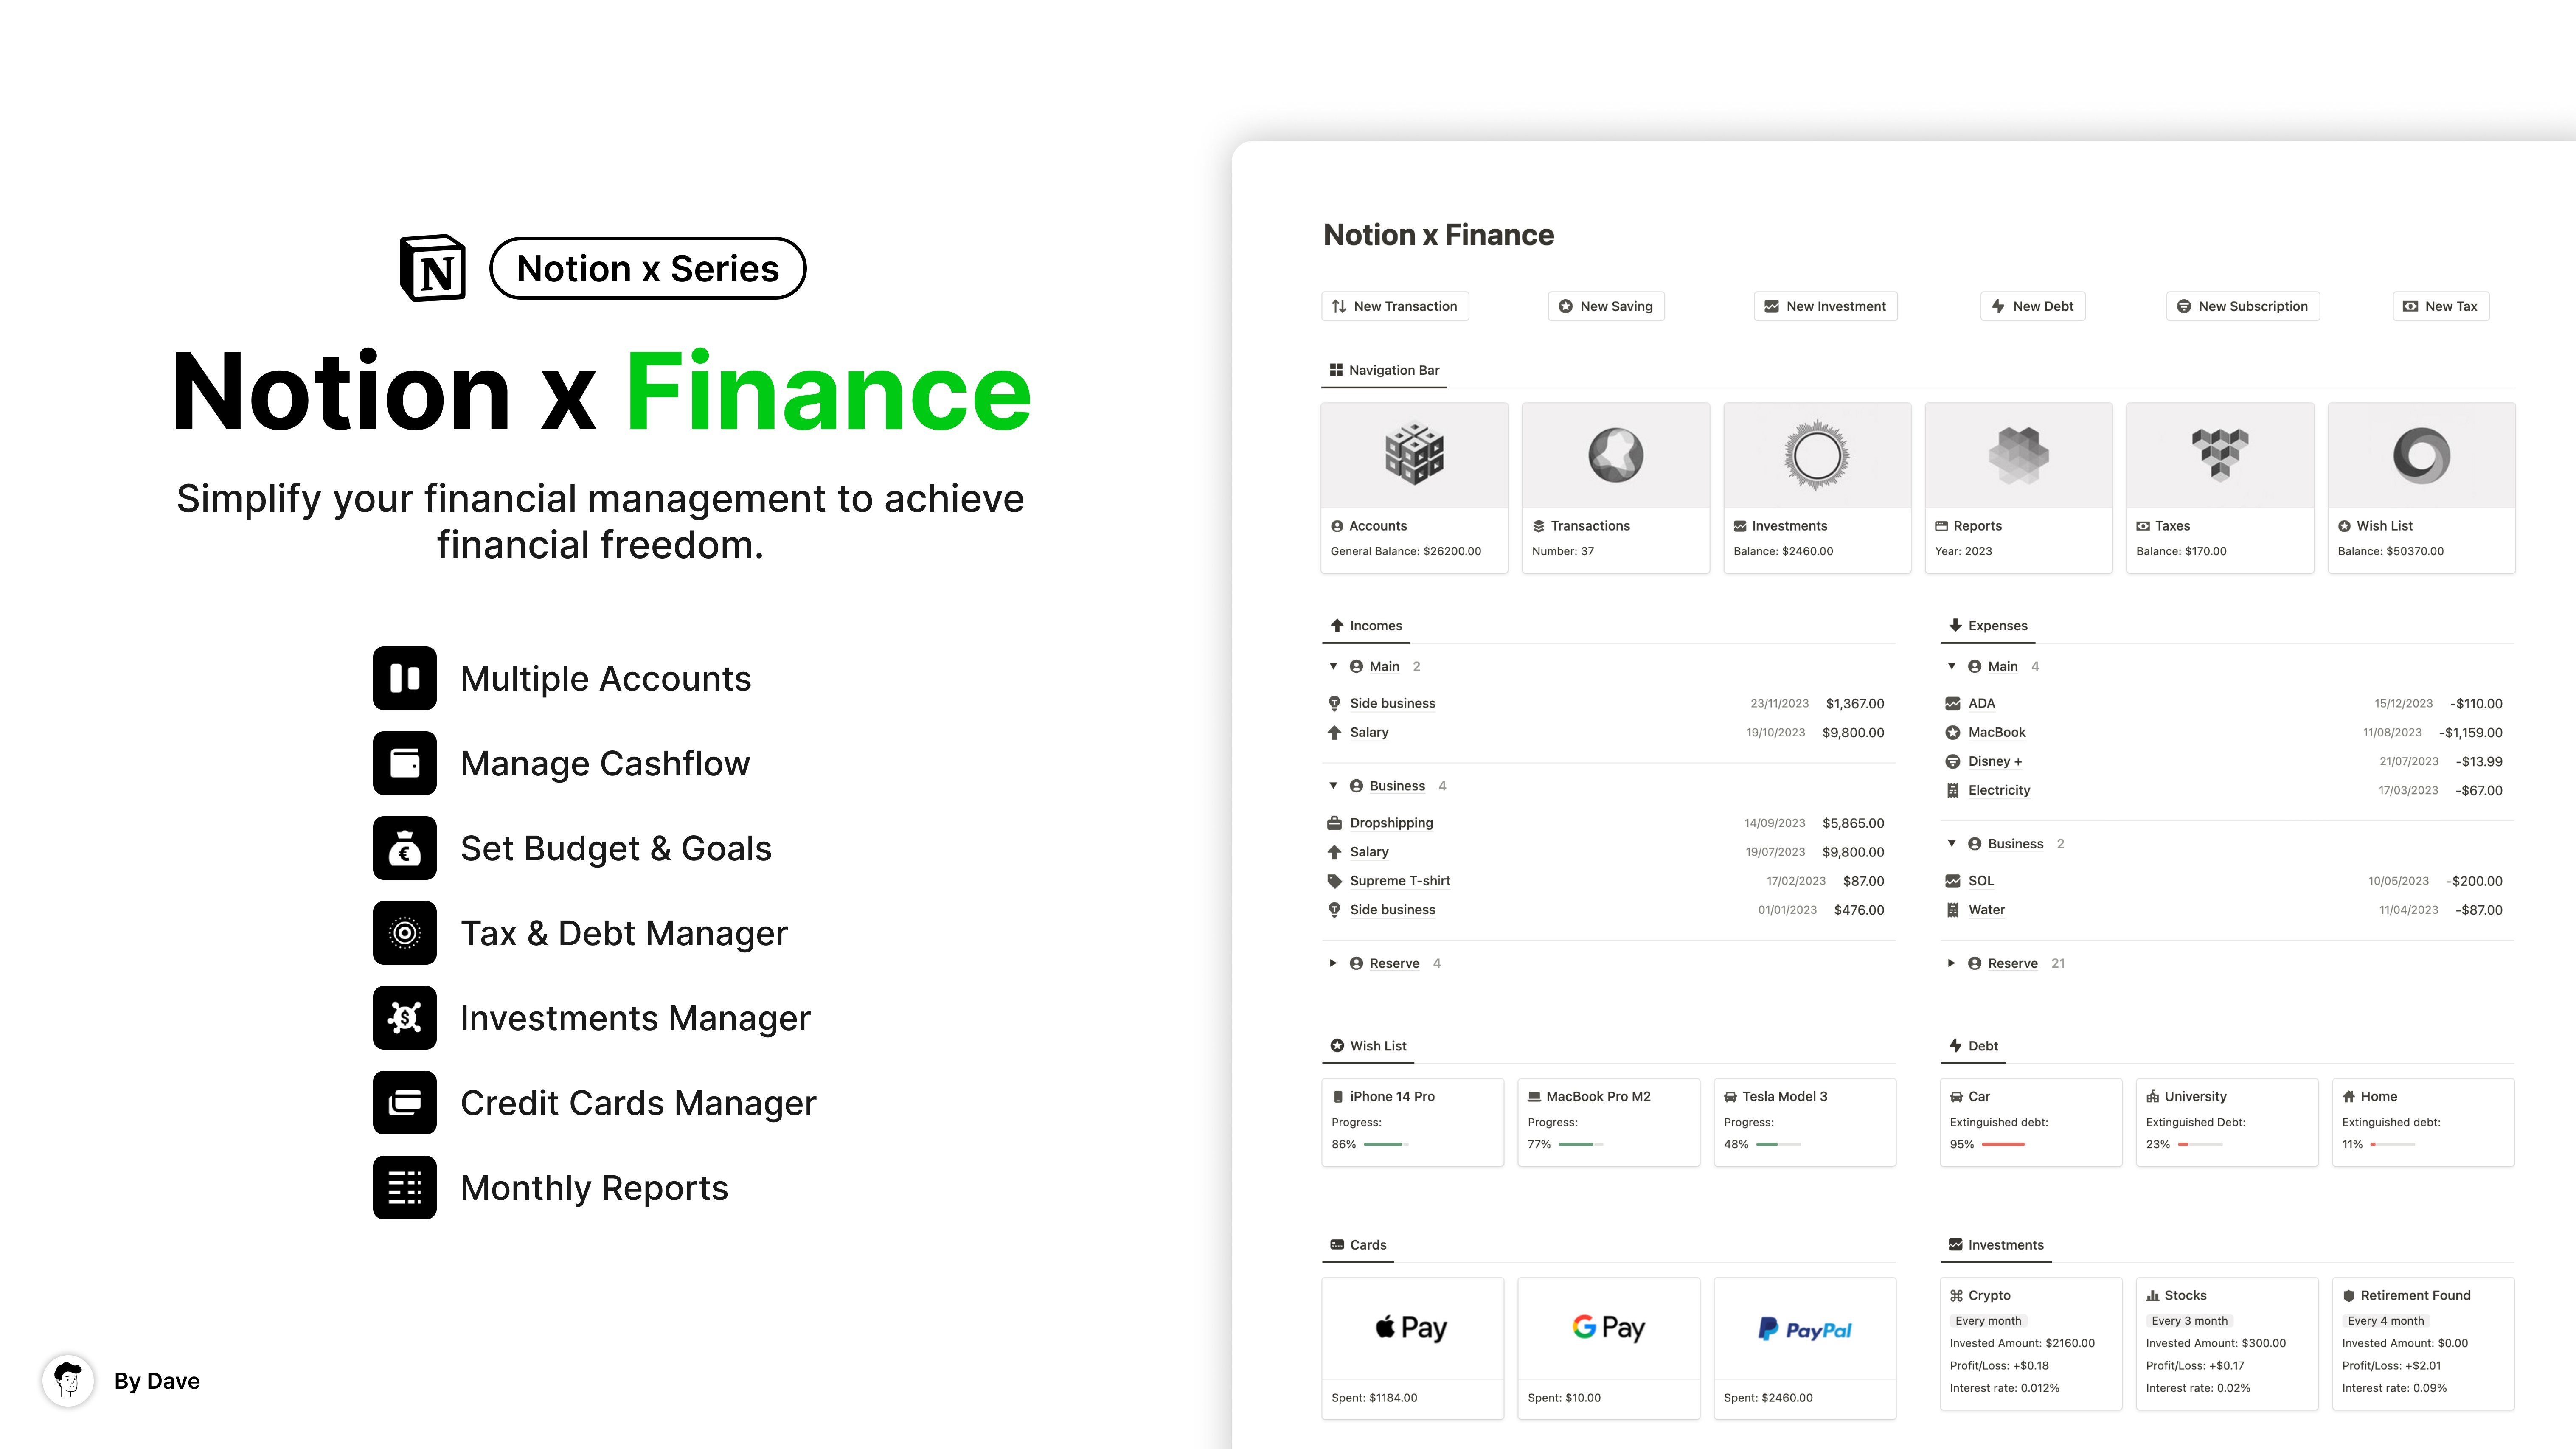The width and height of the screenshot is (2576, 1449).
Task: Click the Investments Manager icon
Action: point(405,1018)
